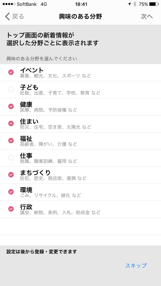This screenshot has width=161, height=286.
Task: Tap the 仕事 row description text
Action: click(x=49, y=161)
